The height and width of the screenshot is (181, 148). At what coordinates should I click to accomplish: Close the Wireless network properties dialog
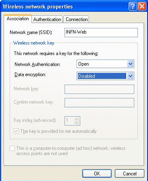[x=142, y=6]
